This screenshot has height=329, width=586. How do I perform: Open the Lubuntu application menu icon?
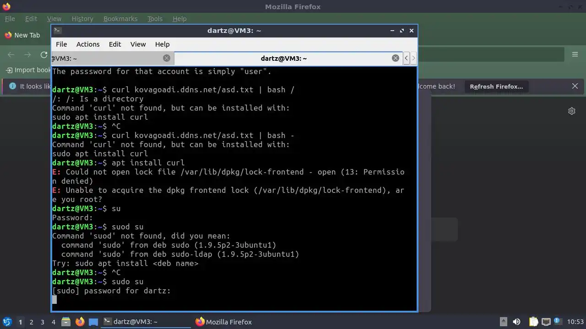[7, 322]
